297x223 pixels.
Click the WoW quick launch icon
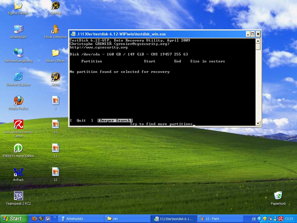41,219
